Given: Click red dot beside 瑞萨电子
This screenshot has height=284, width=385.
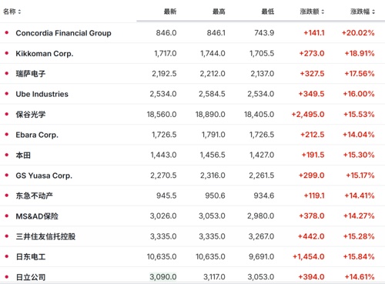Looking at the screenshot, I should [x=7, y=73].
